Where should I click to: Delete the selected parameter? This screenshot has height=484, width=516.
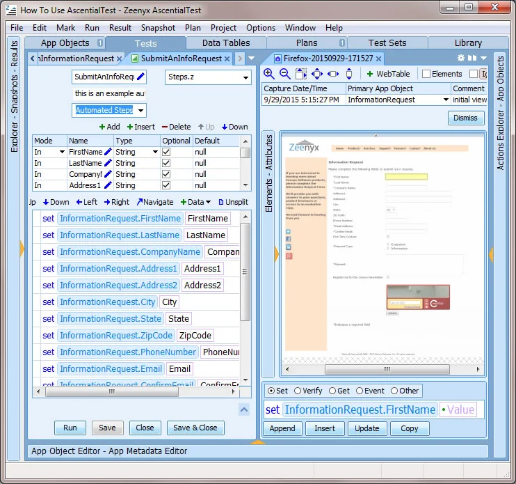176,127
